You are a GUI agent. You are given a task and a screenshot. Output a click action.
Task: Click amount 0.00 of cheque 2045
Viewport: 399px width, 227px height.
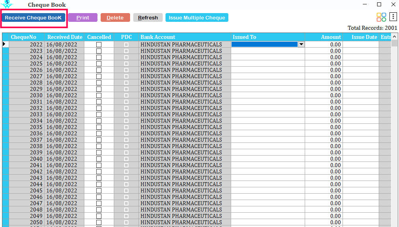click(324, 191)
